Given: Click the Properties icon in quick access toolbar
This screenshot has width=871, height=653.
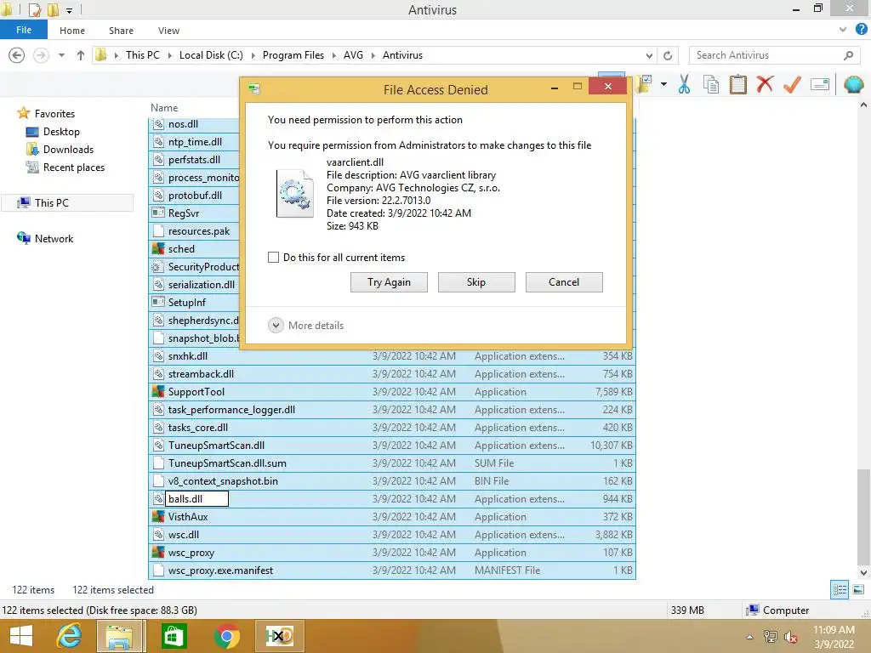Looking at the screenshot, I should (x=34, y=10).
